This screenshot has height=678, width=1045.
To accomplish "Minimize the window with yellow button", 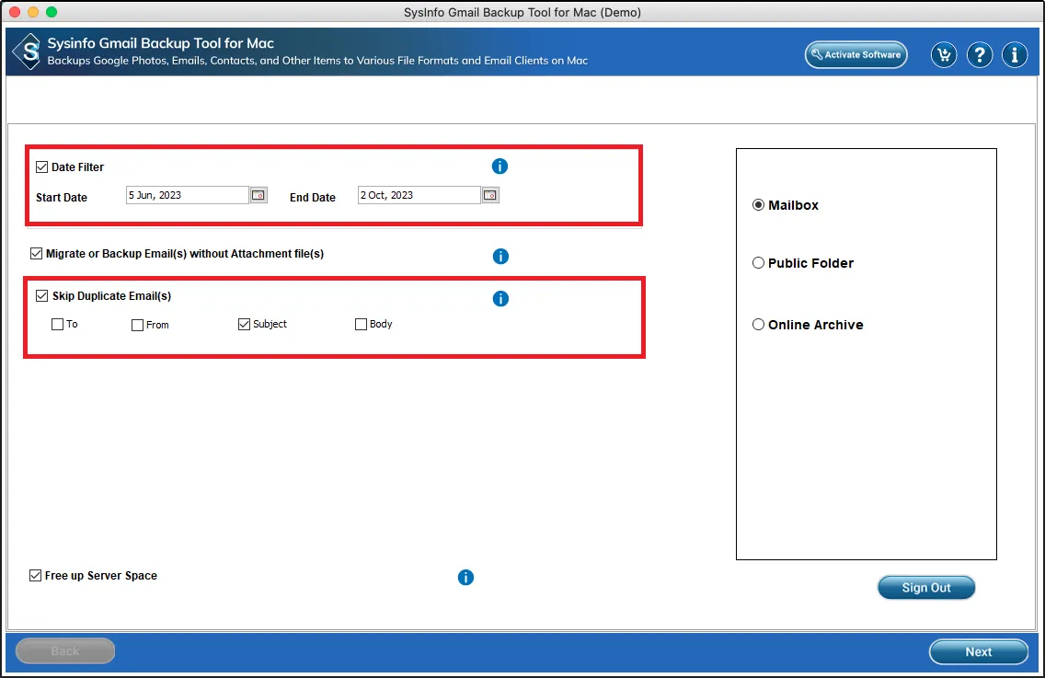I will 33,12.
